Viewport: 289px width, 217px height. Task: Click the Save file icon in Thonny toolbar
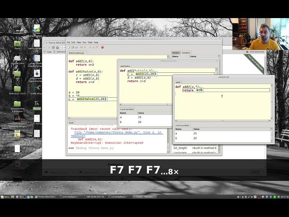[76, 47]
